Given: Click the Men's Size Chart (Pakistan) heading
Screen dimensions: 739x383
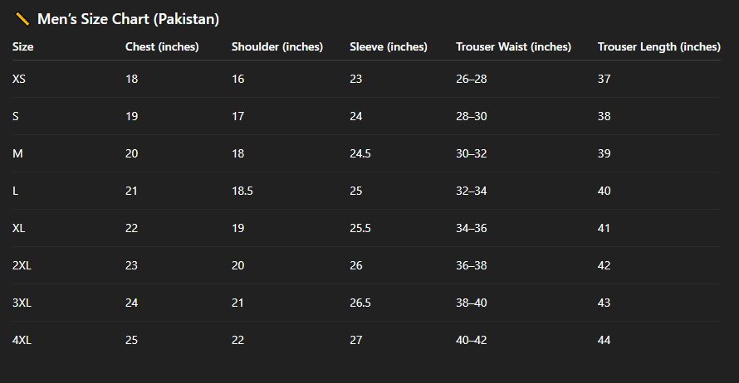Looking at the screenshot, I should point(128,19).
